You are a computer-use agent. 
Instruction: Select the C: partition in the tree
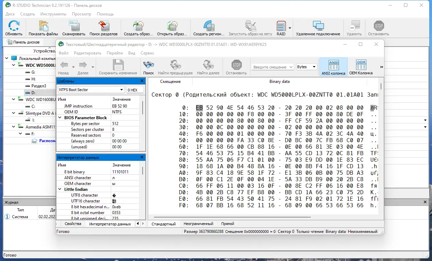pyautogui.click(x=33, y=107)
